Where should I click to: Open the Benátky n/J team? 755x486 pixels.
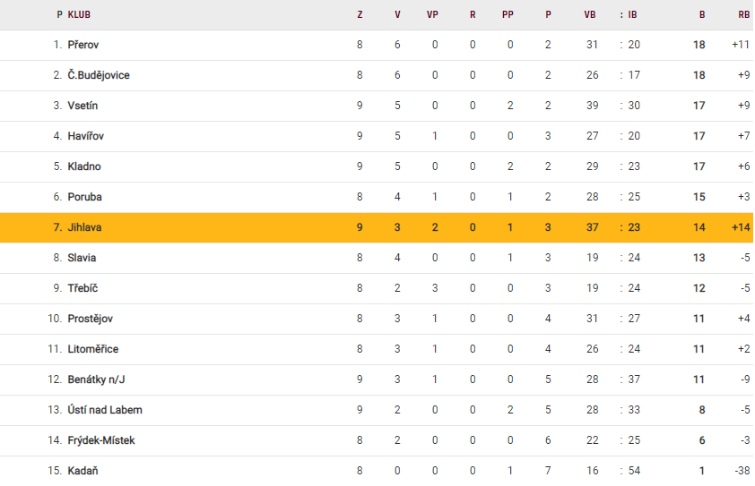click(97, 379)
